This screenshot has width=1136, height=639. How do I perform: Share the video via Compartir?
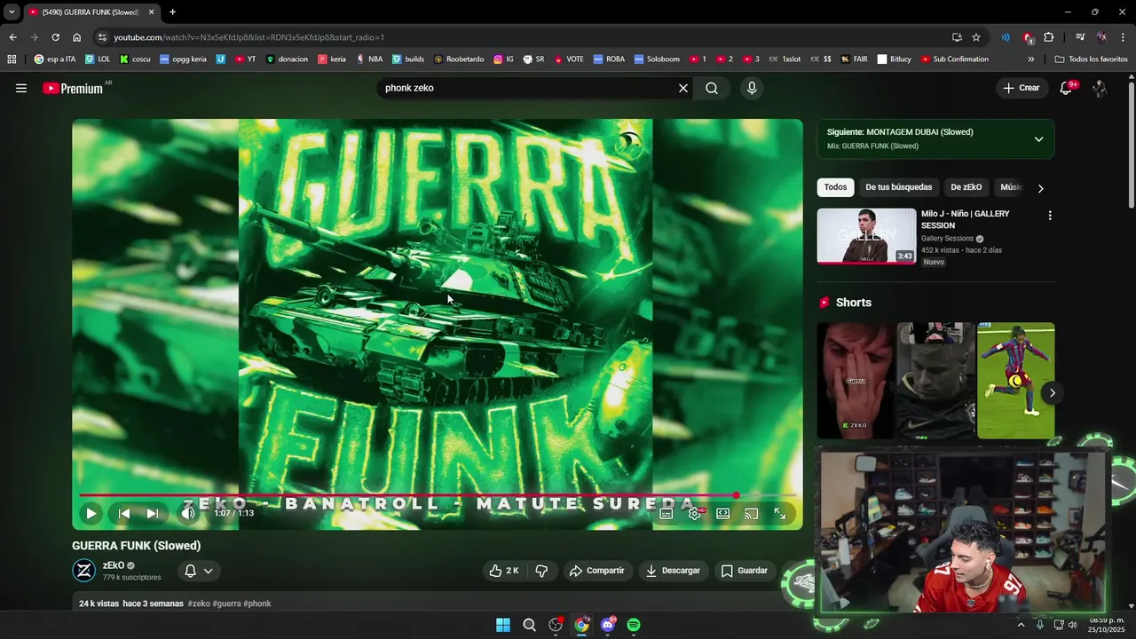[x=596, y=571]
